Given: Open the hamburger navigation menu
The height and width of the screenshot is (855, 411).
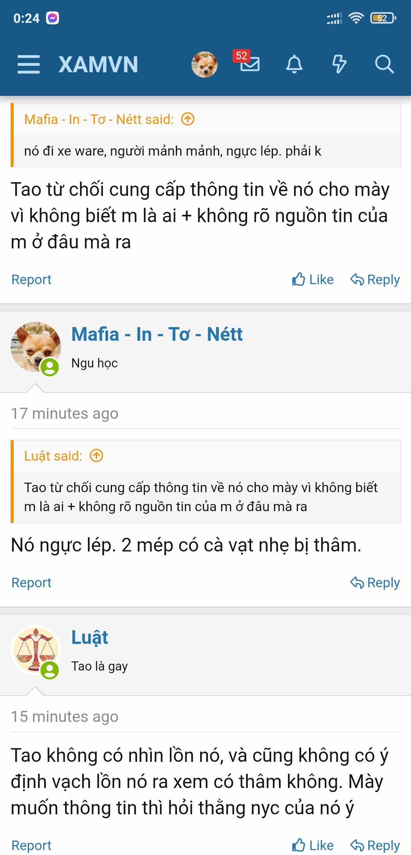Looking at the screenshot, I should click(x=29, y=64).
